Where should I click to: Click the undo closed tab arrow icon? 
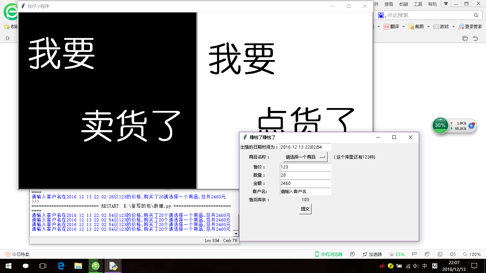[x=475, y=38]
